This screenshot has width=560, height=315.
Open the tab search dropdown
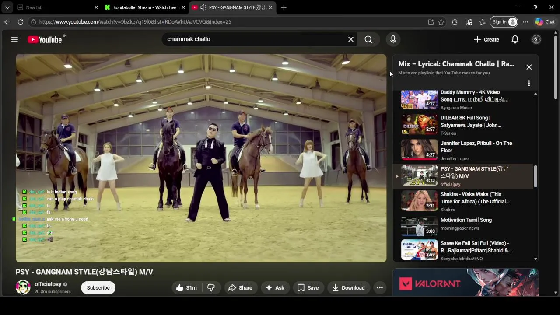7,7
